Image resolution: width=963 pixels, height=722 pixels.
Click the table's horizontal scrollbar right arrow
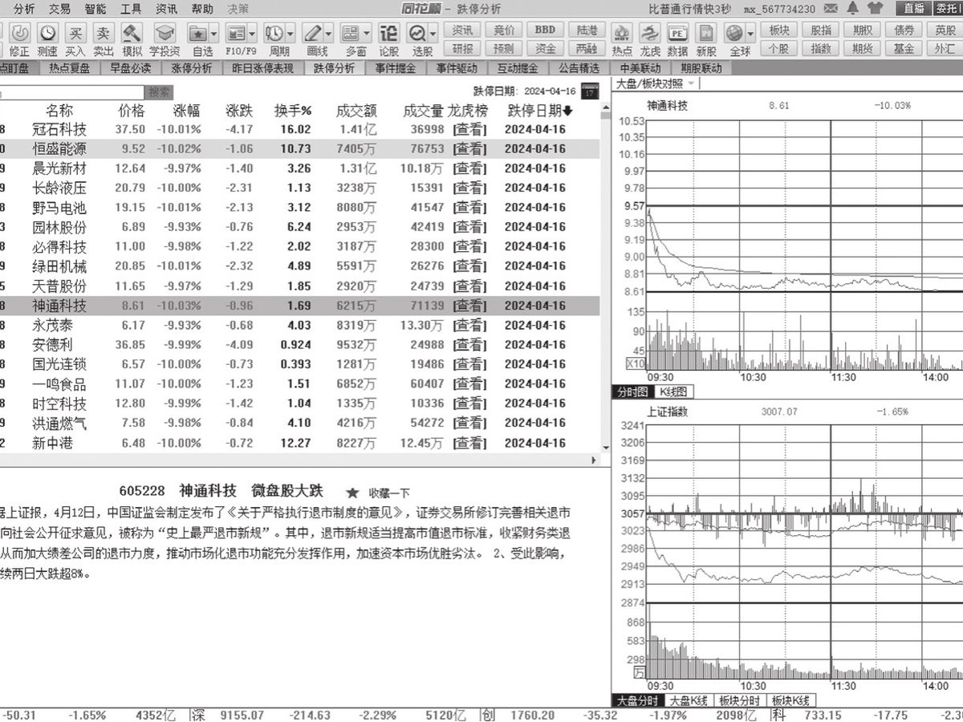point(594,460)
